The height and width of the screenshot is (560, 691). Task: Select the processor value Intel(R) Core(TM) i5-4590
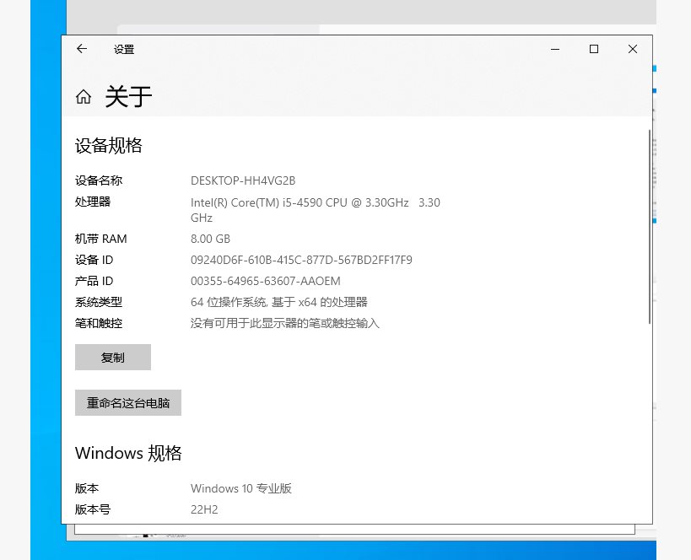(x=315, y=210)
